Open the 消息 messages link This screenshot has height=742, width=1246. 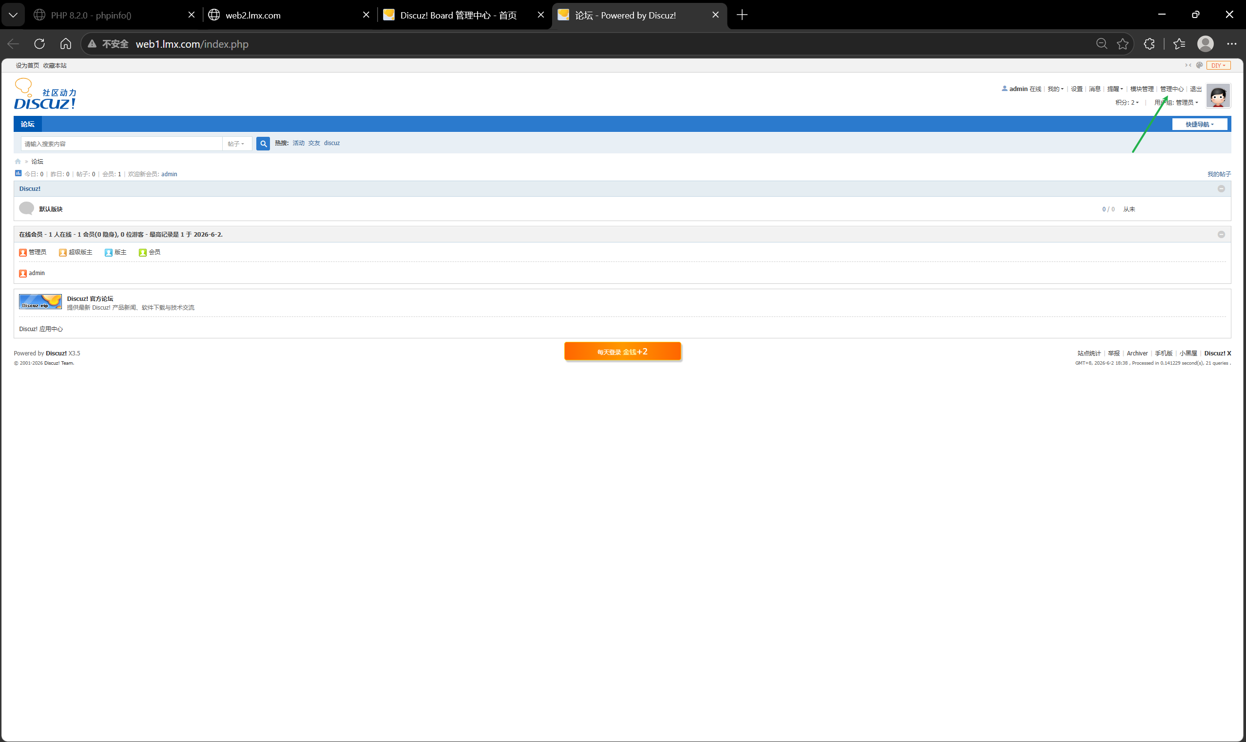pyautogui.click(x=1094, y=89)
